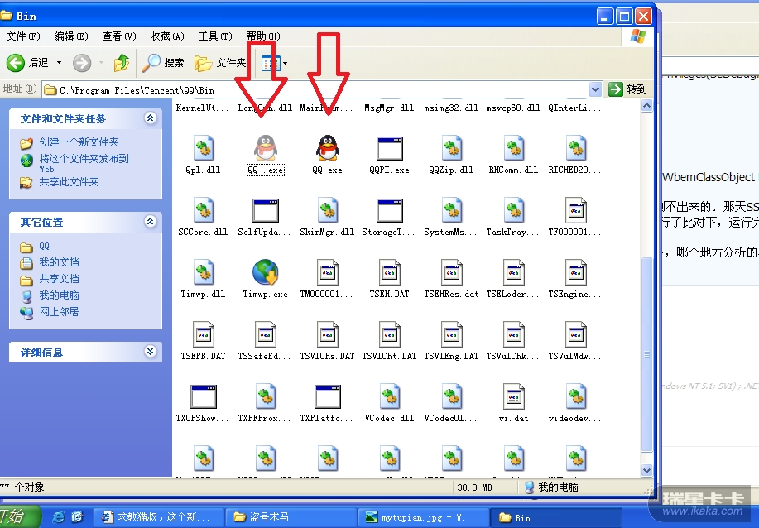Switch to 求教猫叔 taskbar window

159,517
